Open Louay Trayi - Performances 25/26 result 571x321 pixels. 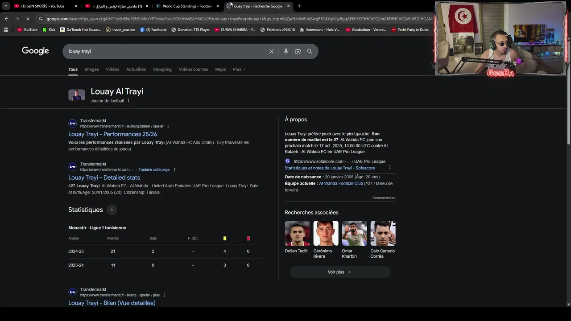(112, 134)
